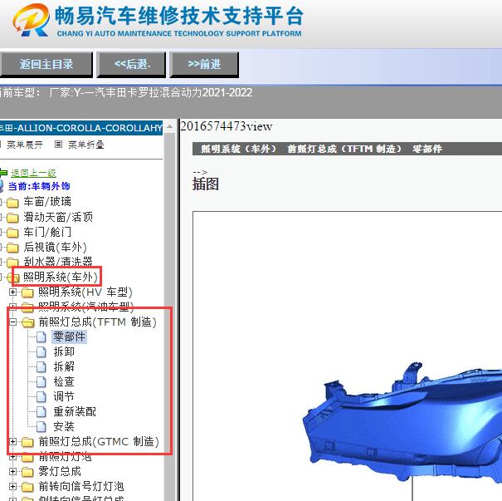Screen dimensions: 502x501
Task: Expand the 前转向信号灯灯泡 node
Action: pos(12,487)
